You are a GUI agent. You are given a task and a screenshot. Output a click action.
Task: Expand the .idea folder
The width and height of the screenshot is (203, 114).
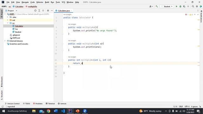click(x=8, y=17)
